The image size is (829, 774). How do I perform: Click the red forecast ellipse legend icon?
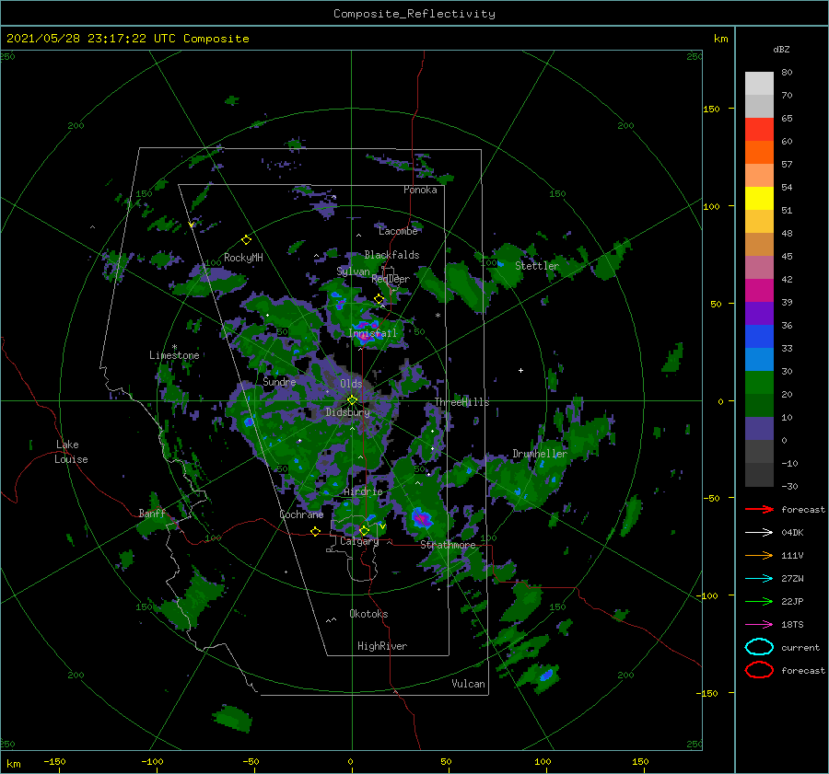click(759, 670)
